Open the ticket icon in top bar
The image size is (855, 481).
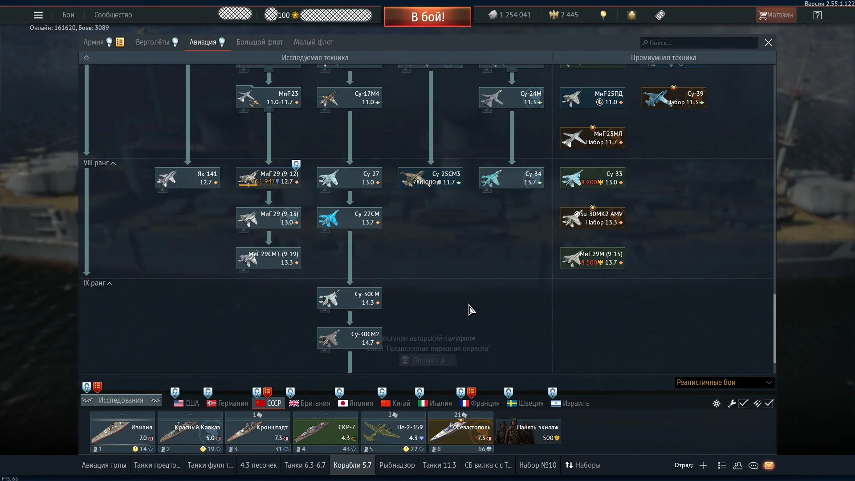[x=660, y=15]
